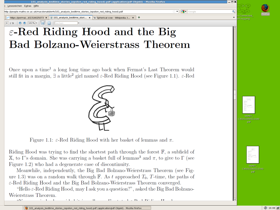Click the volume icon in the system tray
This screenshot has width=280, height=210.
pos(266,208)
